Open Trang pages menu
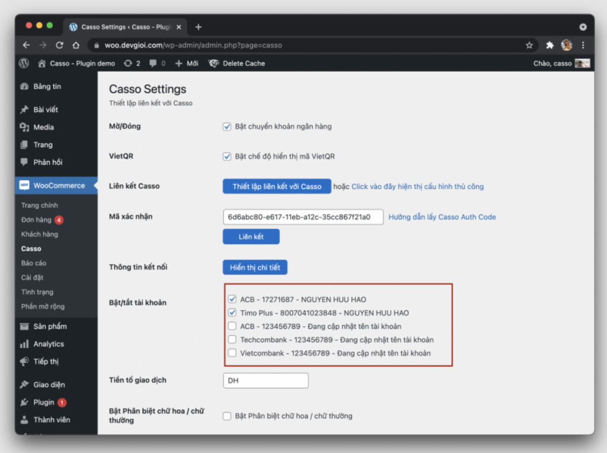The width and height of the screenshot is (607, 453). [43, 144]
